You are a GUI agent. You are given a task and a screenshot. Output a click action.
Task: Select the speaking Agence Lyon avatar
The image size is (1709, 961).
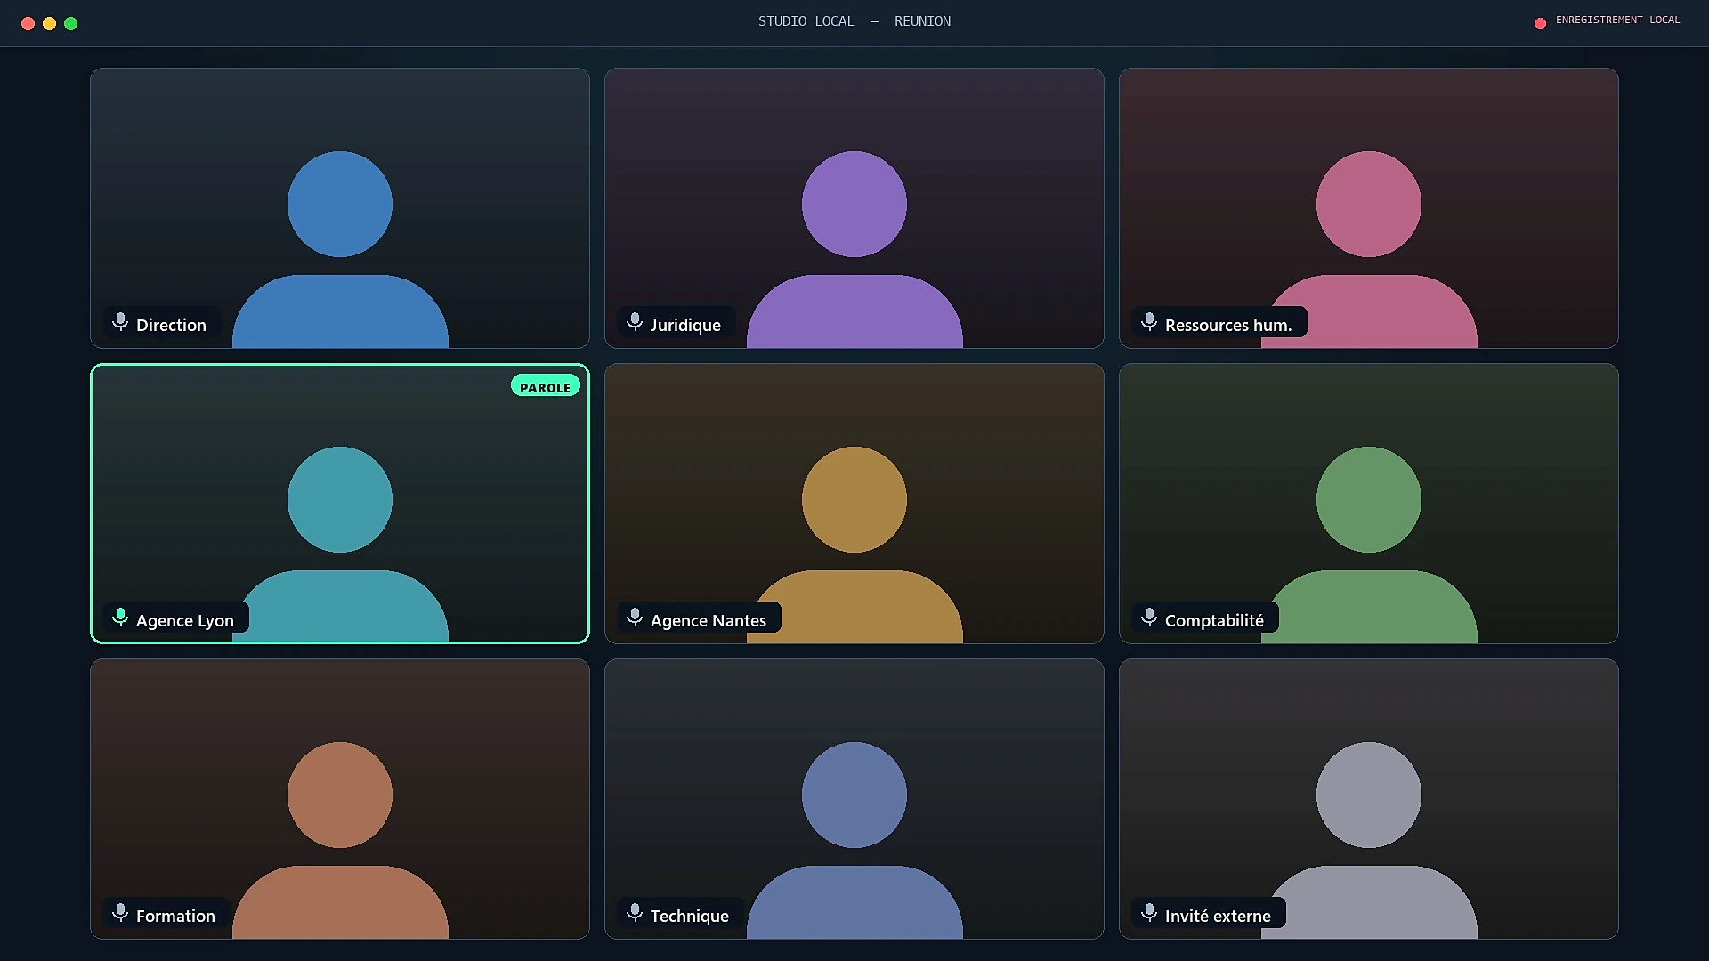340,545
